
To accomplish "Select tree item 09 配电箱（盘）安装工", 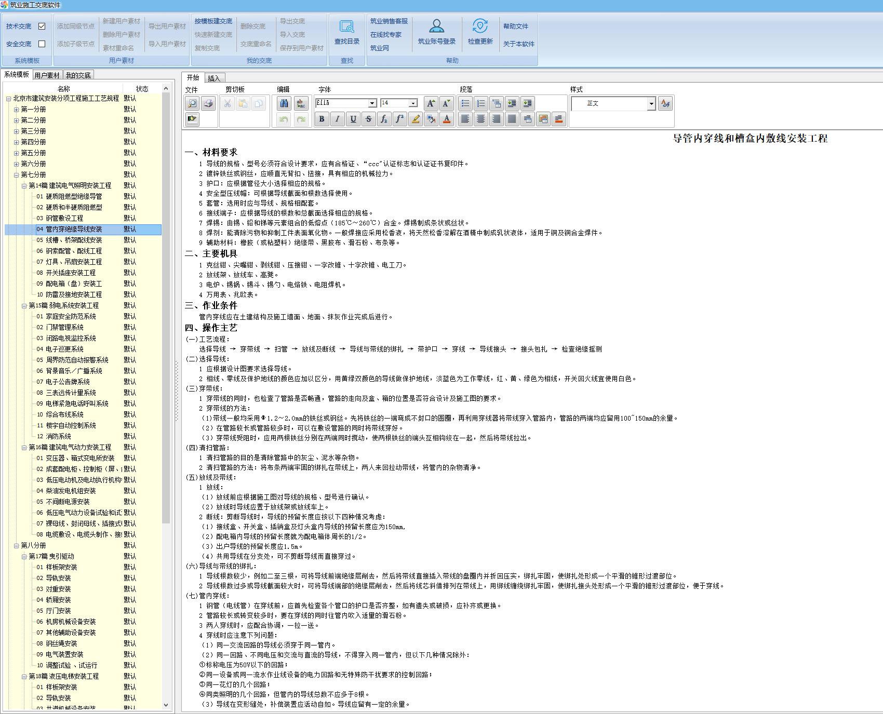I will point(69,284).
